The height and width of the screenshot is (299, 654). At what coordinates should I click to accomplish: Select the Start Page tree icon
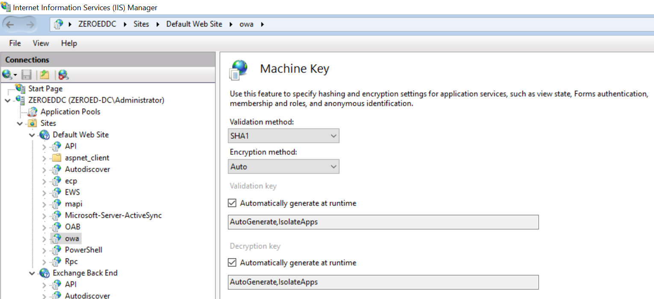(x=20, y=89)
